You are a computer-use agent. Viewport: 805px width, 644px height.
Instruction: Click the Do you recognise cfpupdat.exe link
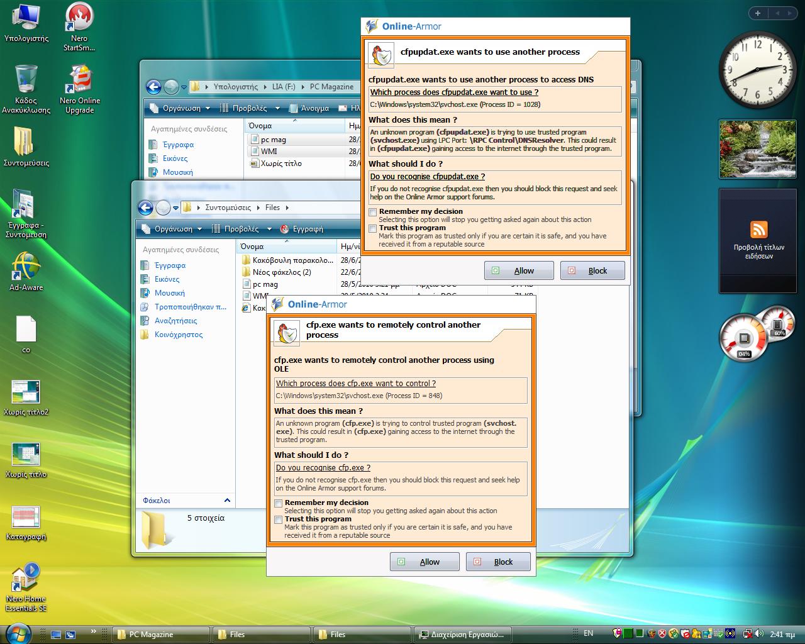[x=428, y=177]
